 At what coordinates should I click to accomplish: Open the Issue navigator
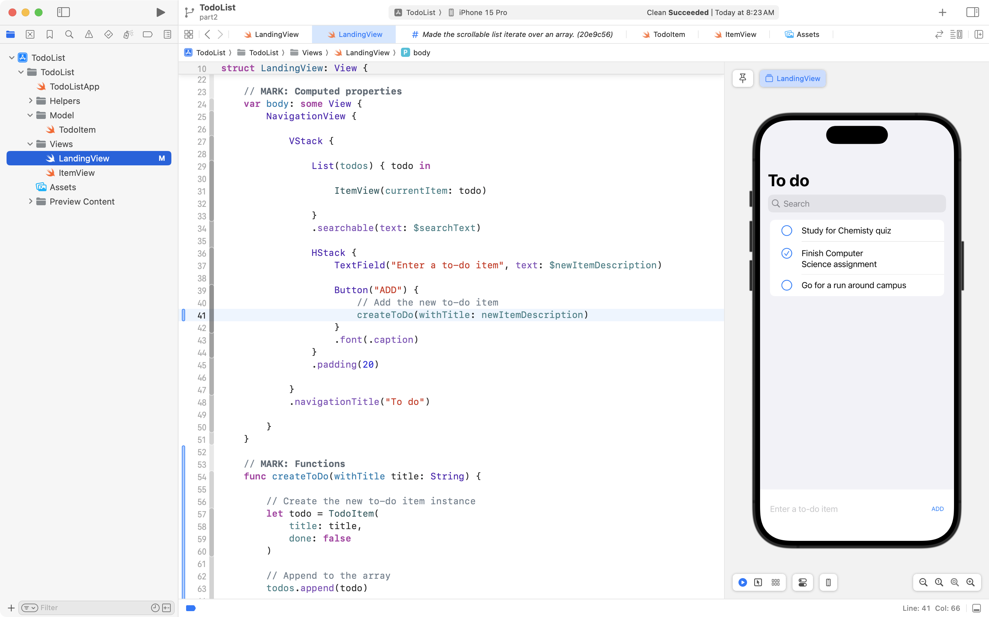pyautogui.click(x=89, y=34)
